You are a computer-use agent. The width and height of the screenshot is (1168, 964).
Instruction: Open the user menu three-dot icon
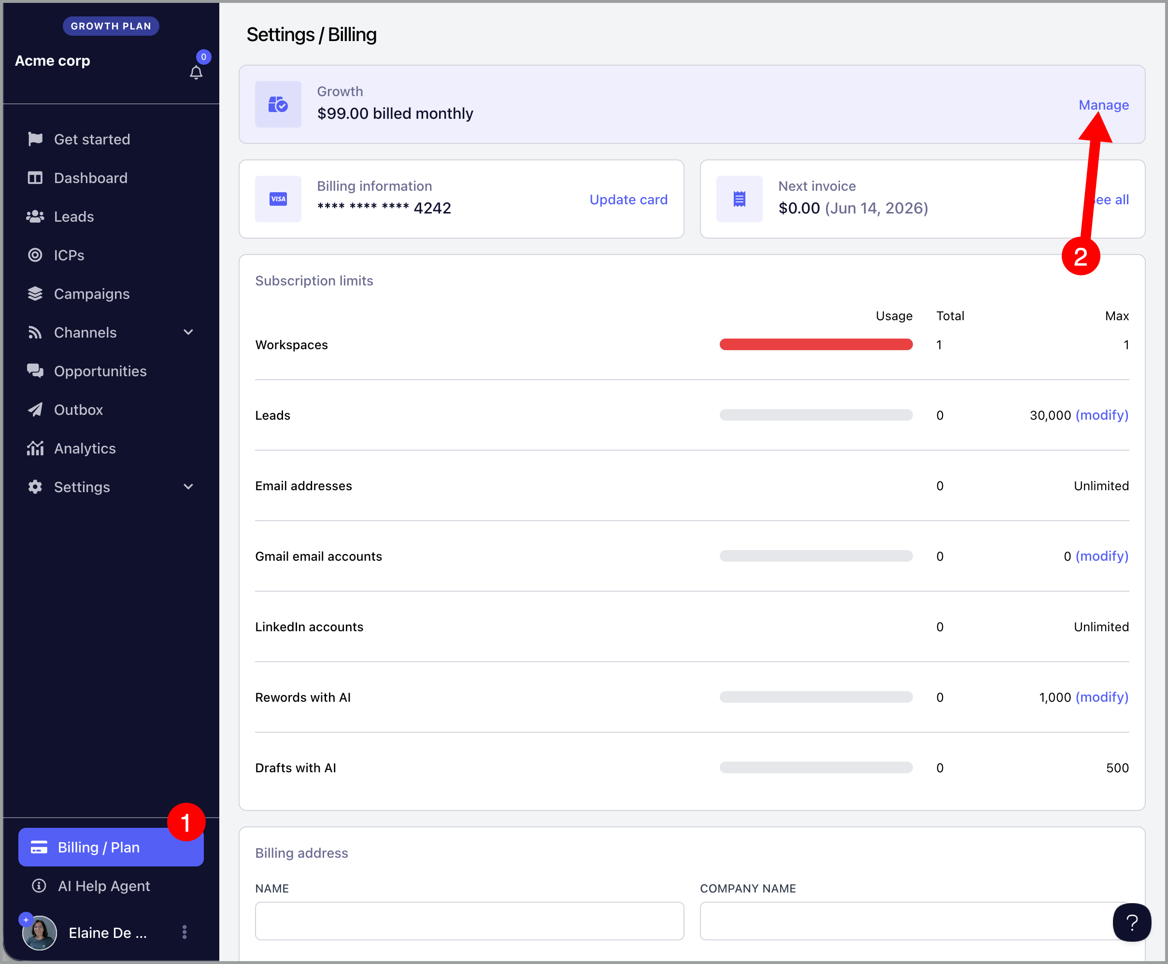[185, 932]
